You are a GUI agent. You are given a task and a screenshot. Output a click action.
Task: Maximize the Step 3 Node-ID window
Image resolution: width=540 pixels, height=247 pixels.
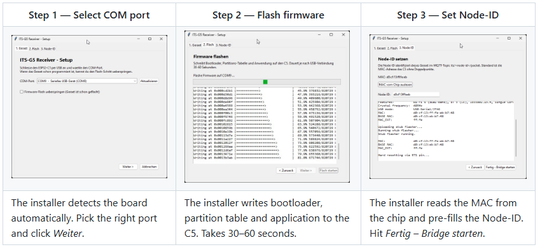coord(509,38)
